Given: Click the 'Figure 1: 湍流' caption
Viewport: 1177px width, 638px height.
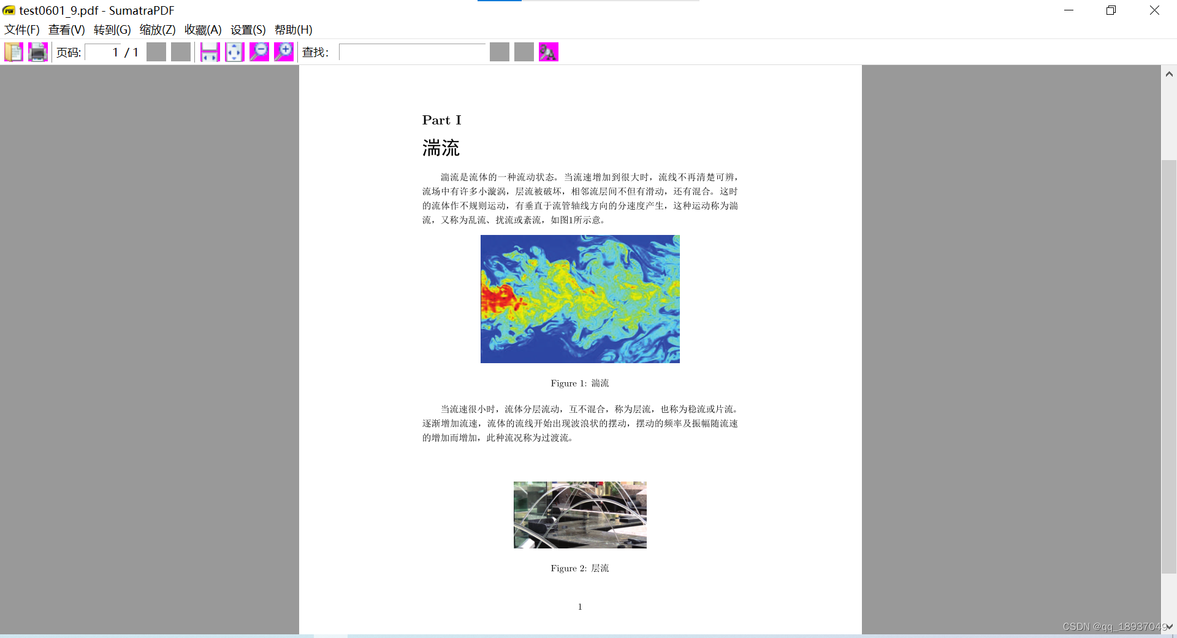Looking at the screenshot, I should (580, 383).
